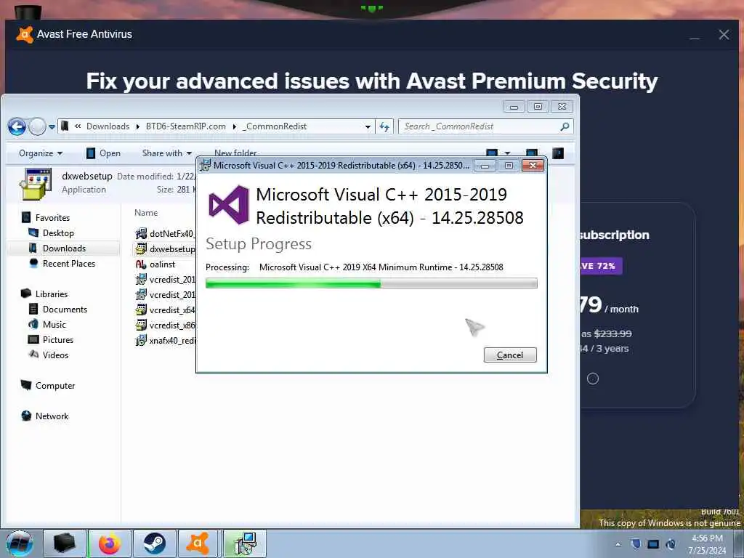Open the Windows Start menu
Image resolution: width=744 pixels, height=558 pixels.
coord(20,543)
